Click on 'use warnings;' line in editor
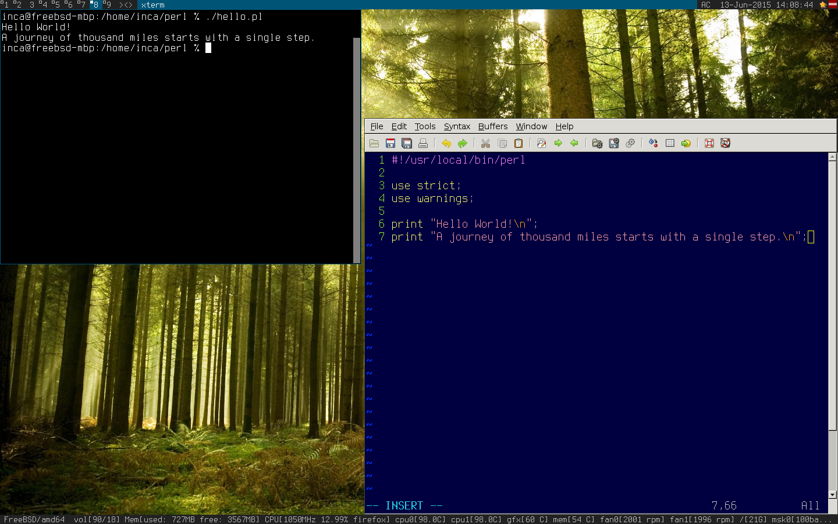The image size is (838, 524). [x=432, y=199]
